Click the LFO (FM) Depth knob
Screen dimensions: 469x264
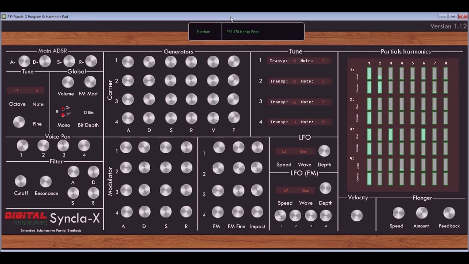[x=325, y=188]
